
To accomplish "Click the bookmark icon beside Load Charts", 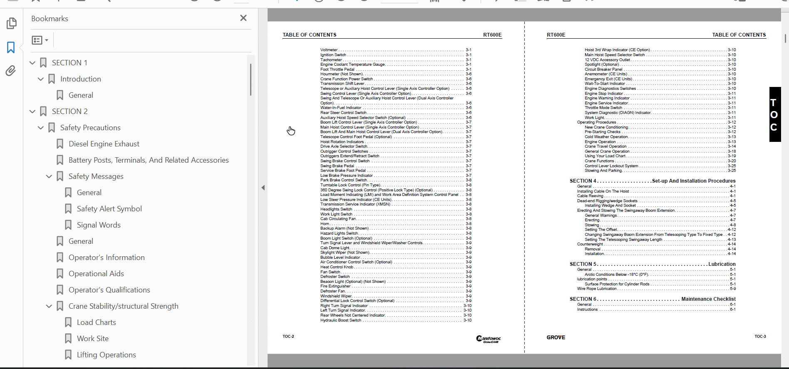I will [68, 322].
